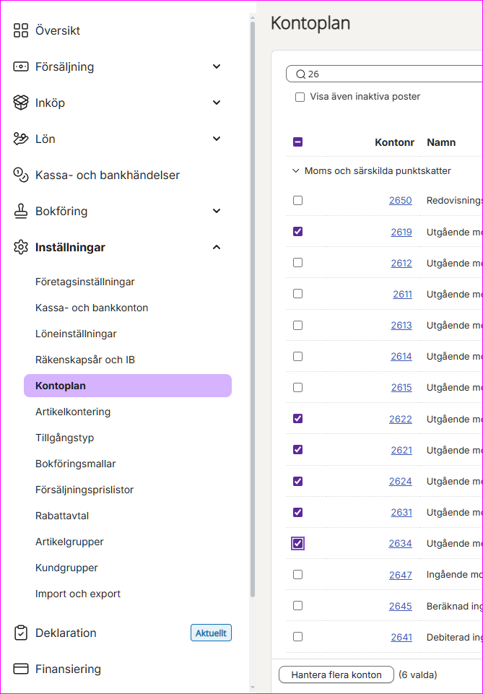Check the box for account 2613
This screenshot has width=483, height=694.
point(297,325)
